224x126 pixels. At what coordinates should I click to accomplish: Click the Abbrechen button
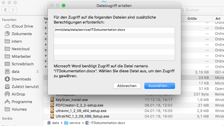[127, 86]
